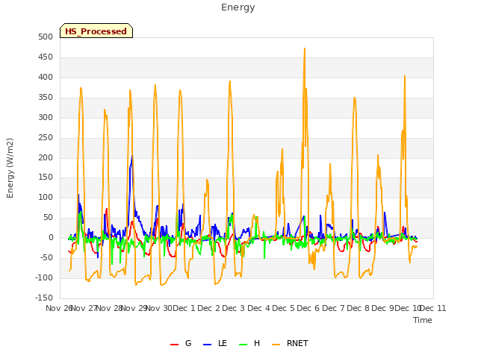Click the 0 y-axis tick label
Image resolution: width=478 pixels, height=358 pixels.
pyautogui.click(x=51, y=237)
